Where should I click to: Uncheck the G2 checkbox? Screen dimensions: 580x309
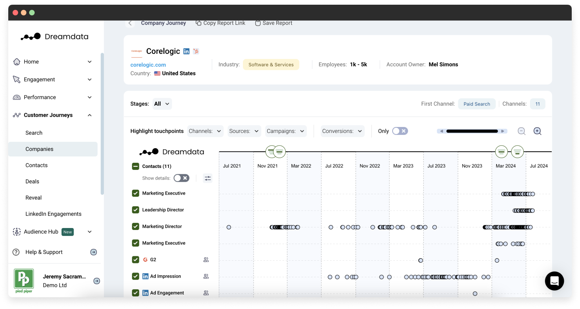click(x=135, y=259)
